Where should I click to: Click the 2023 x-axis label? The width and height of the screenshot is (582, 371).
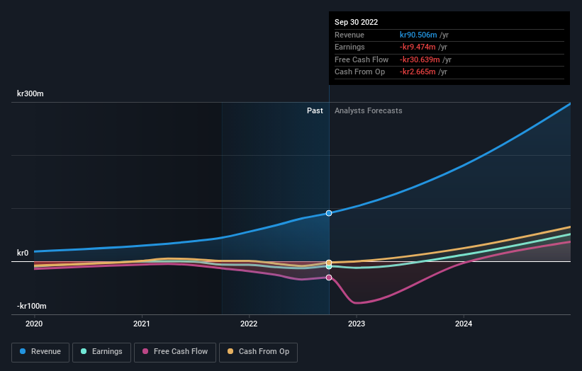pyautogui.click(x=357, y=324)
